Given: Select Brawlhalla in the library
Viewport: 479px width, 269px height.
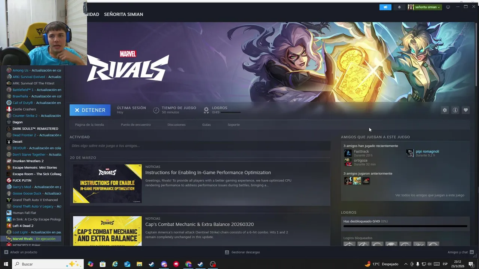Looking at the screenshot, I should [34, 96].
